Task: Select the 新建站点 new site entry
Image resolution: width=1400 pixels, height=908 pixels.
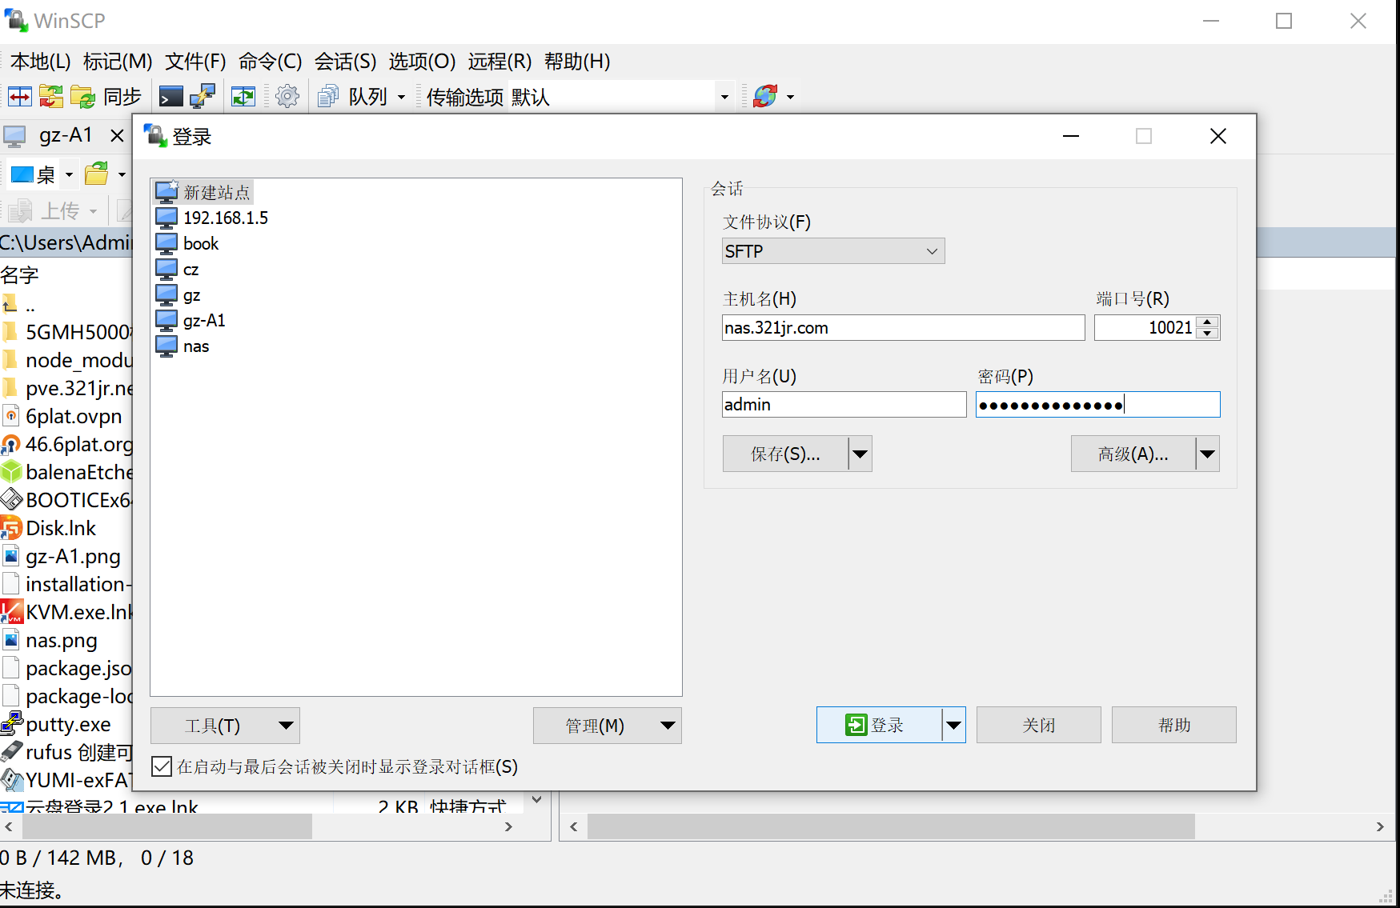Action: click(203, 192)
